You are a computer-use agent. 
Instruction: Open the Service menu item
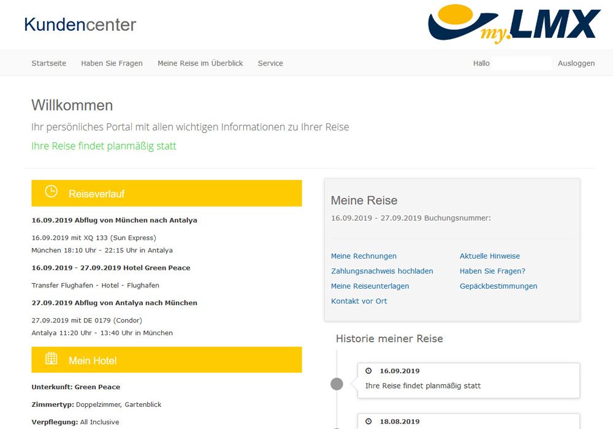pos(270,63)
